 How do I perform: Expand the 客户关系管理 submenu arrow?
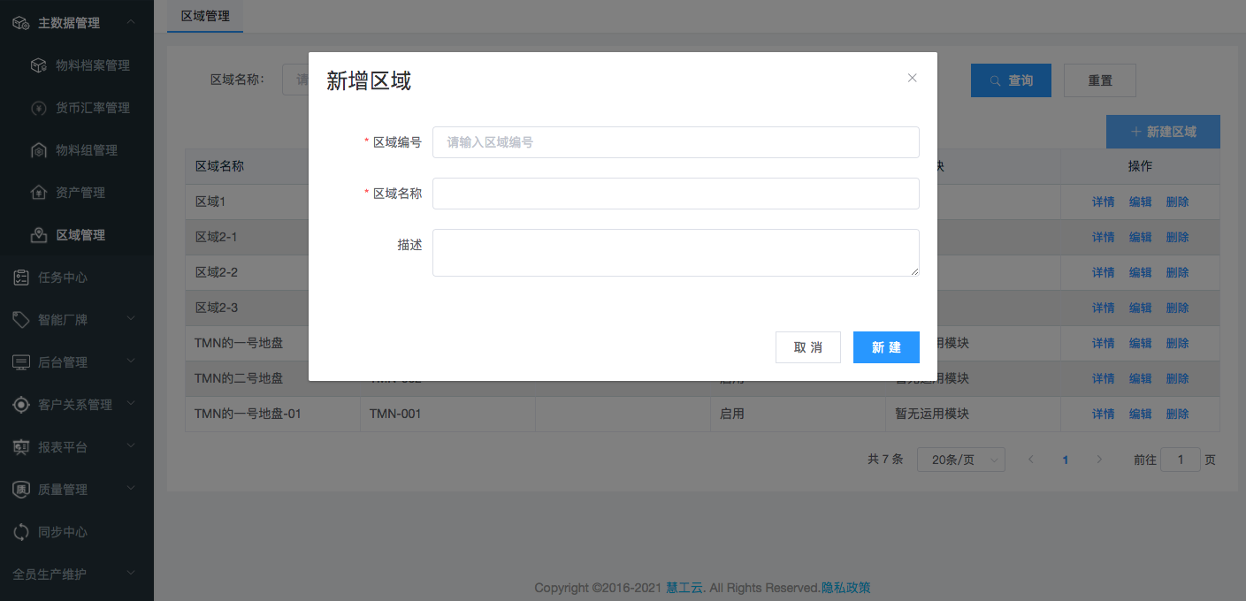click(131, 404)
